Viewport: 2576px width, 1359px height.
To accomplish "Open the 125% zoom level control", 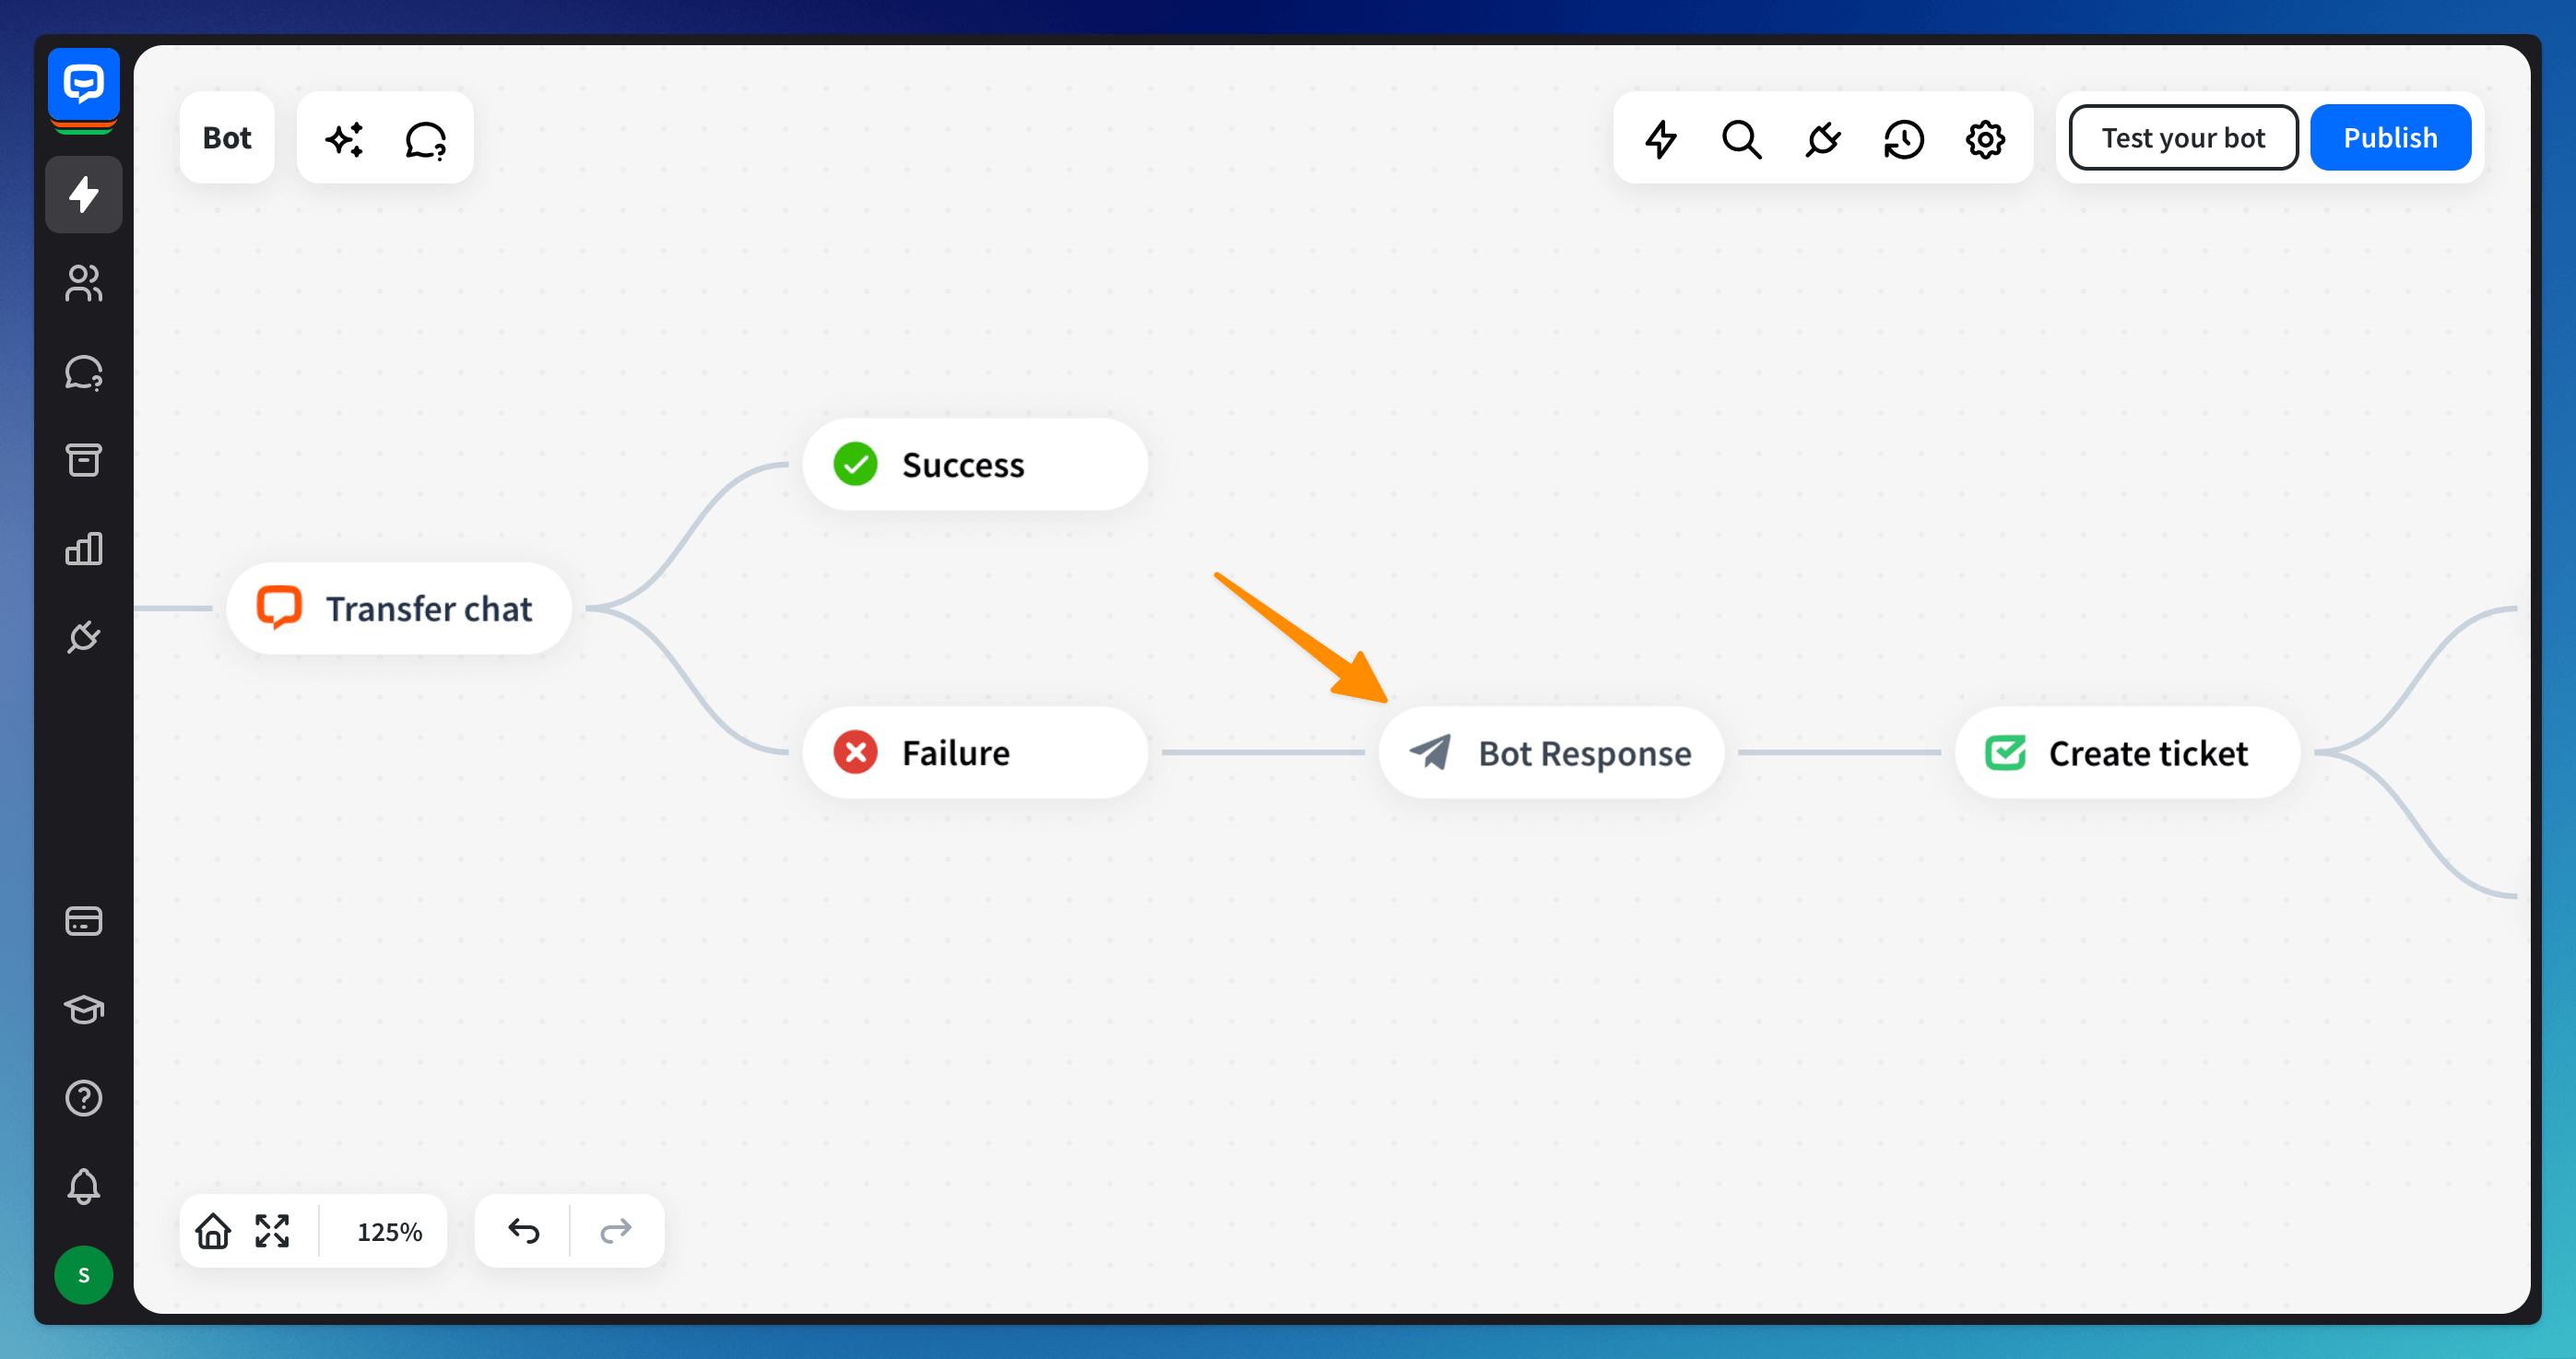I will click(389, 1232).
